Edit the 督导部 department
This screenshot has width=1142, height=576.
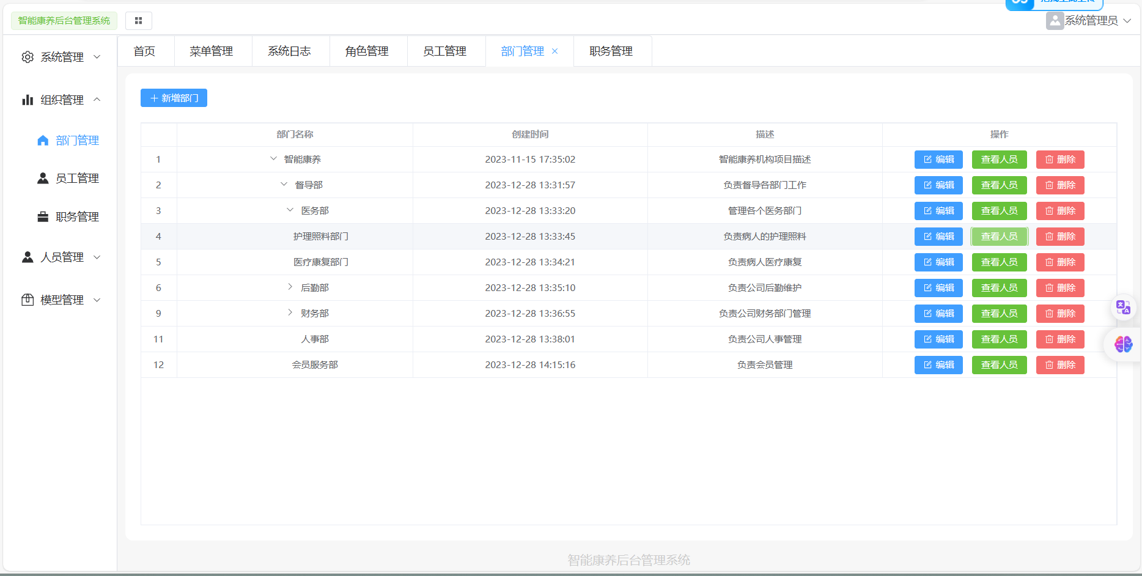(x=938, y=185)
